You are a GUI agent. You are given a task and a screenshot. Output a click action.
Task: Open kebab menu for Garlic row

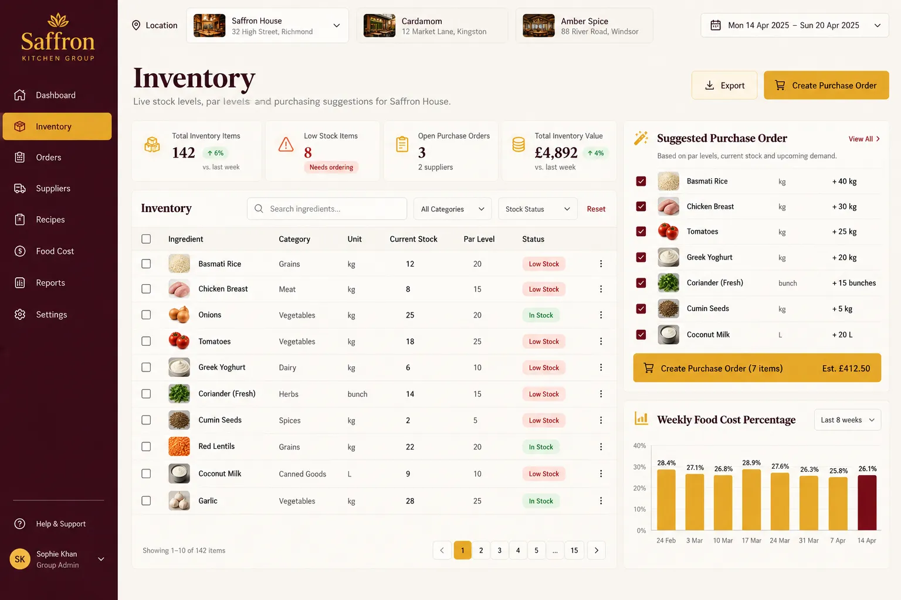click(x=601, y=501)
